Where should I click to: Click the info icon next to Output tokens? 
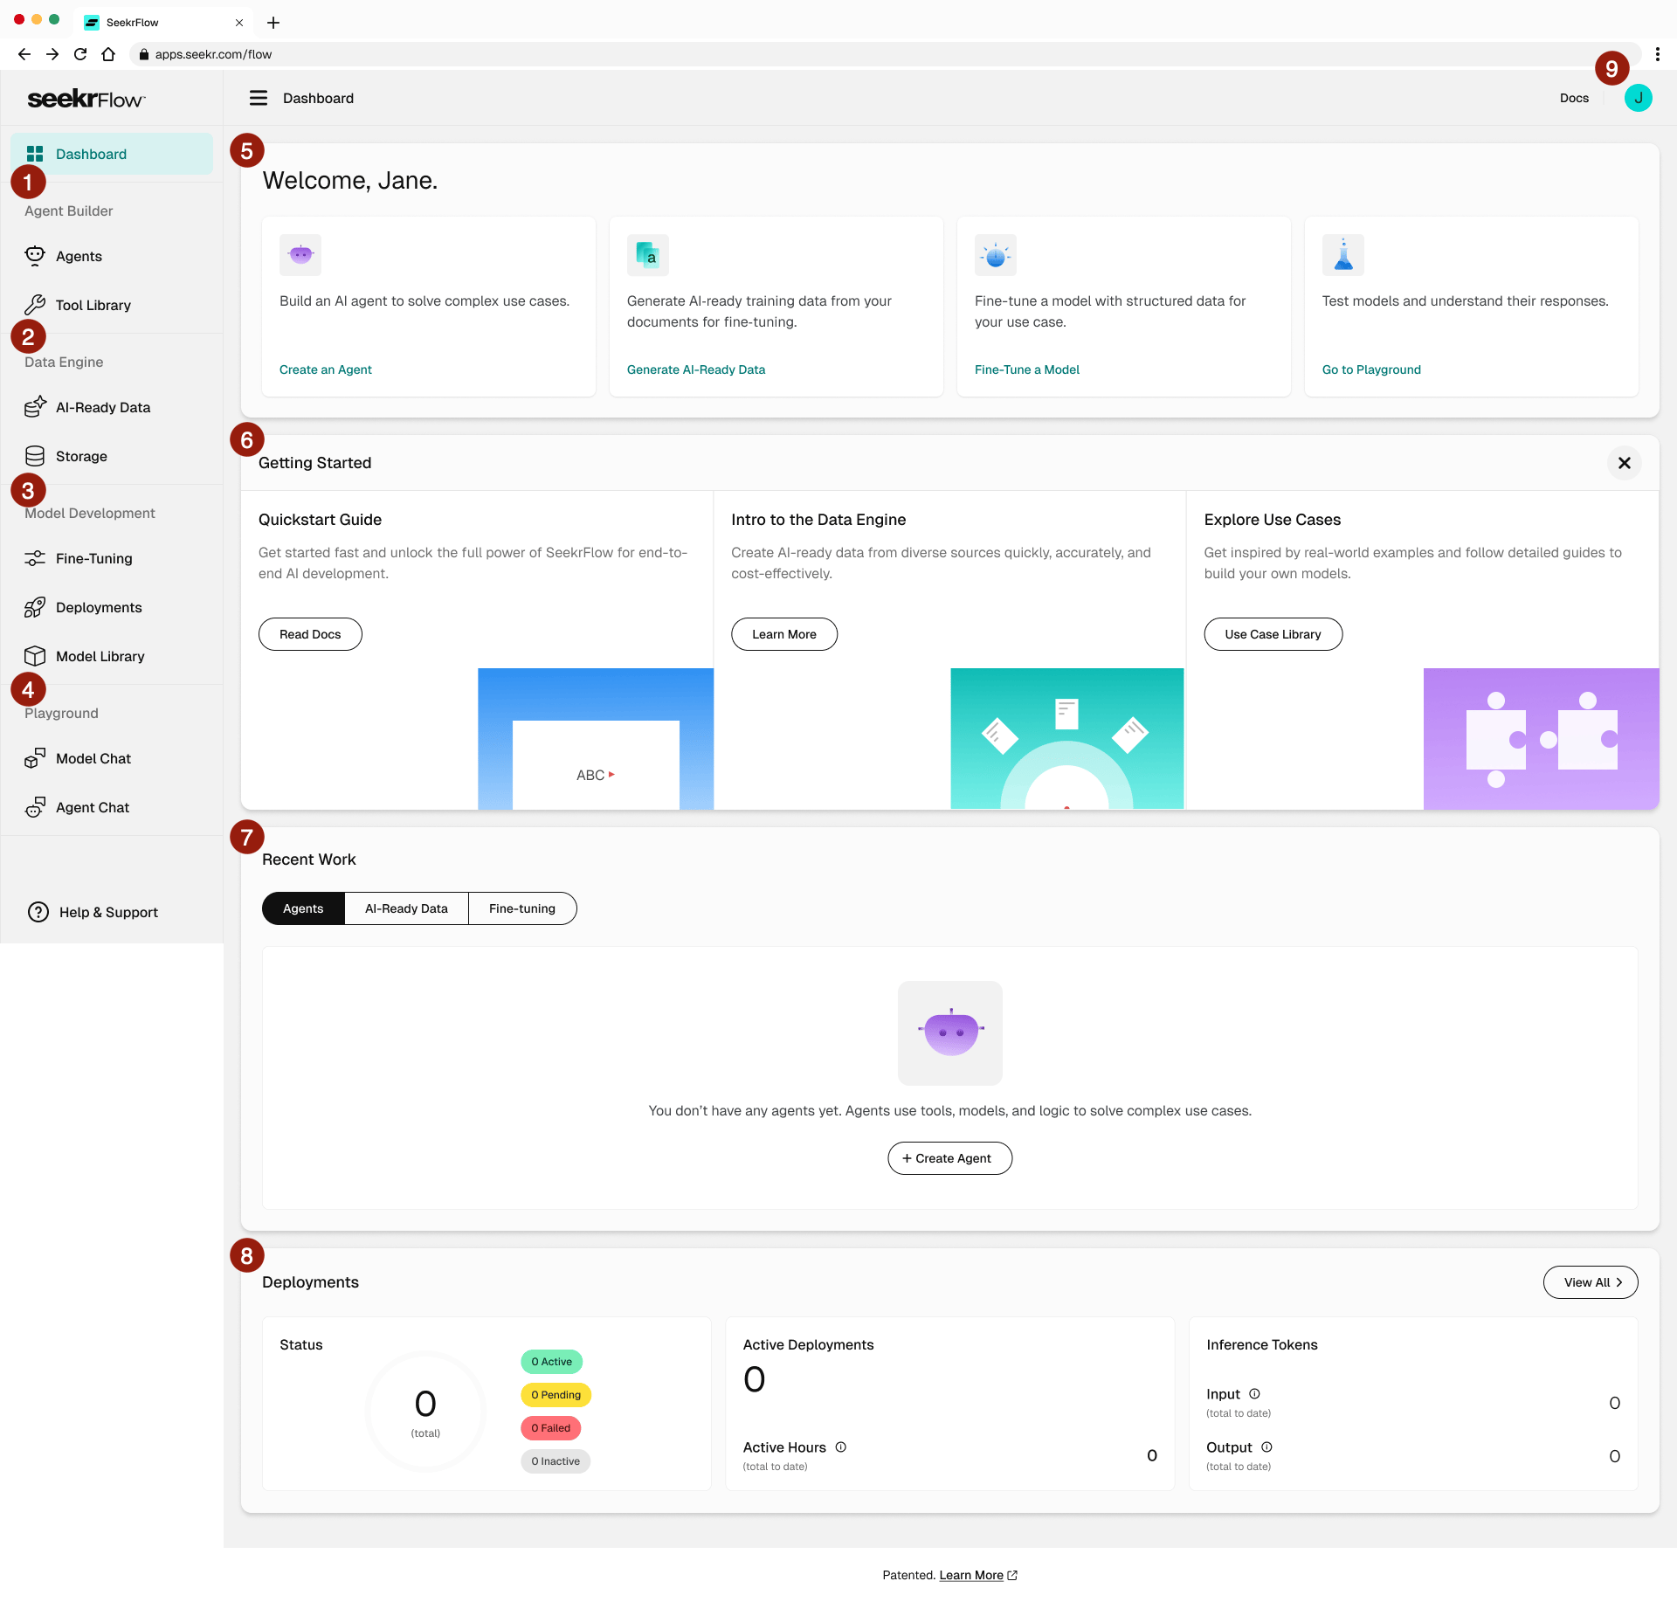point(1267,1447)
